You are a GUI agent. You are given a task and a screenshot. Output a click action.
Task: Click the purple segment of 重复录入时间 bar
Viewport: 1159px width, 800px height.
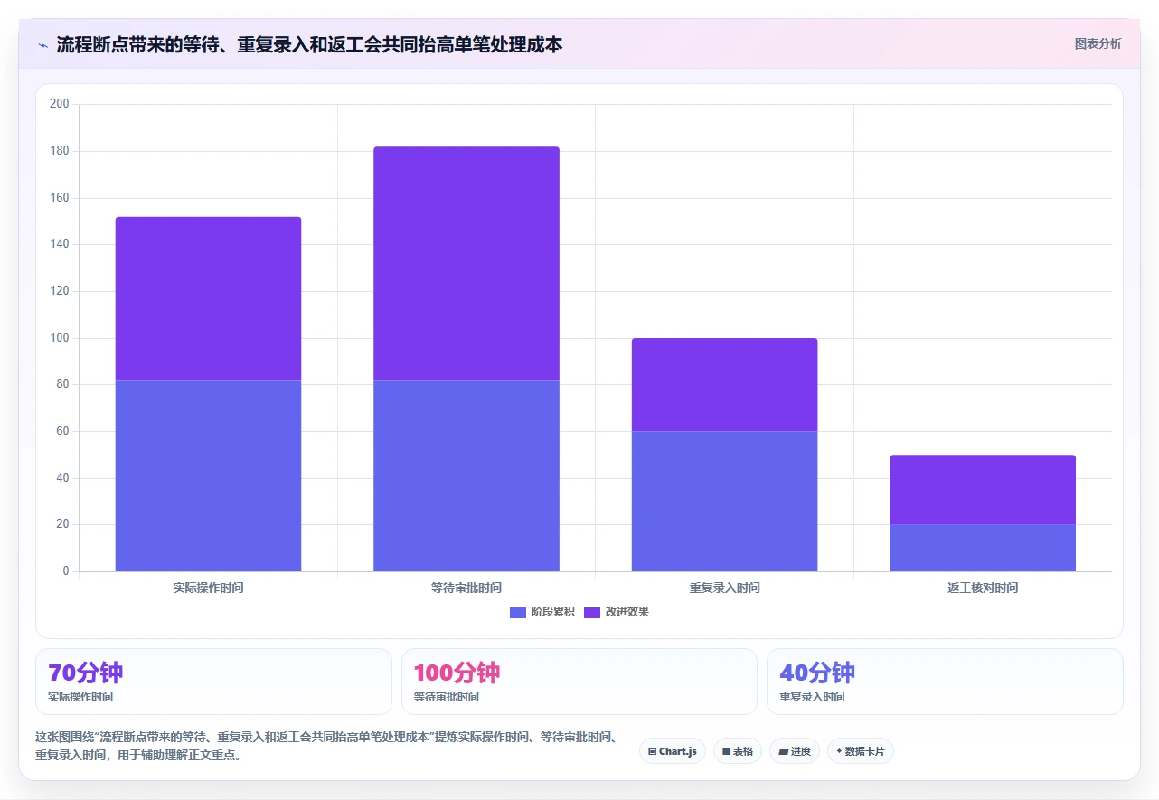coord(724,385)
